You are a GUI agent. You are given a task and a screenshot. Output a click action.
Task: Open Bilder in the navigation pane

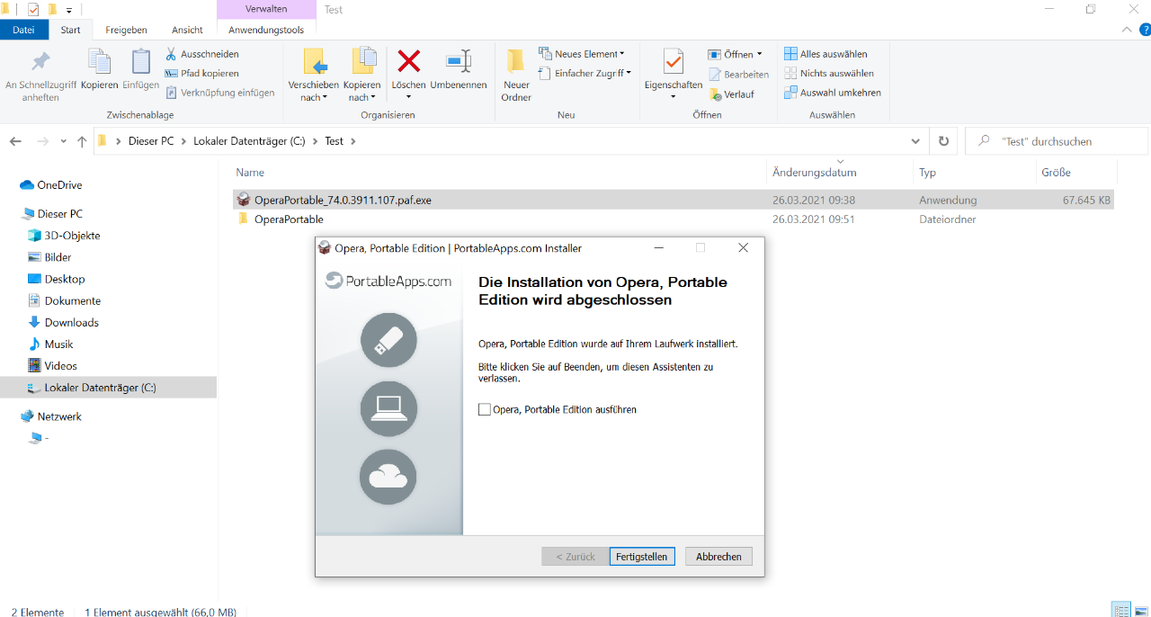coord(58,257)
